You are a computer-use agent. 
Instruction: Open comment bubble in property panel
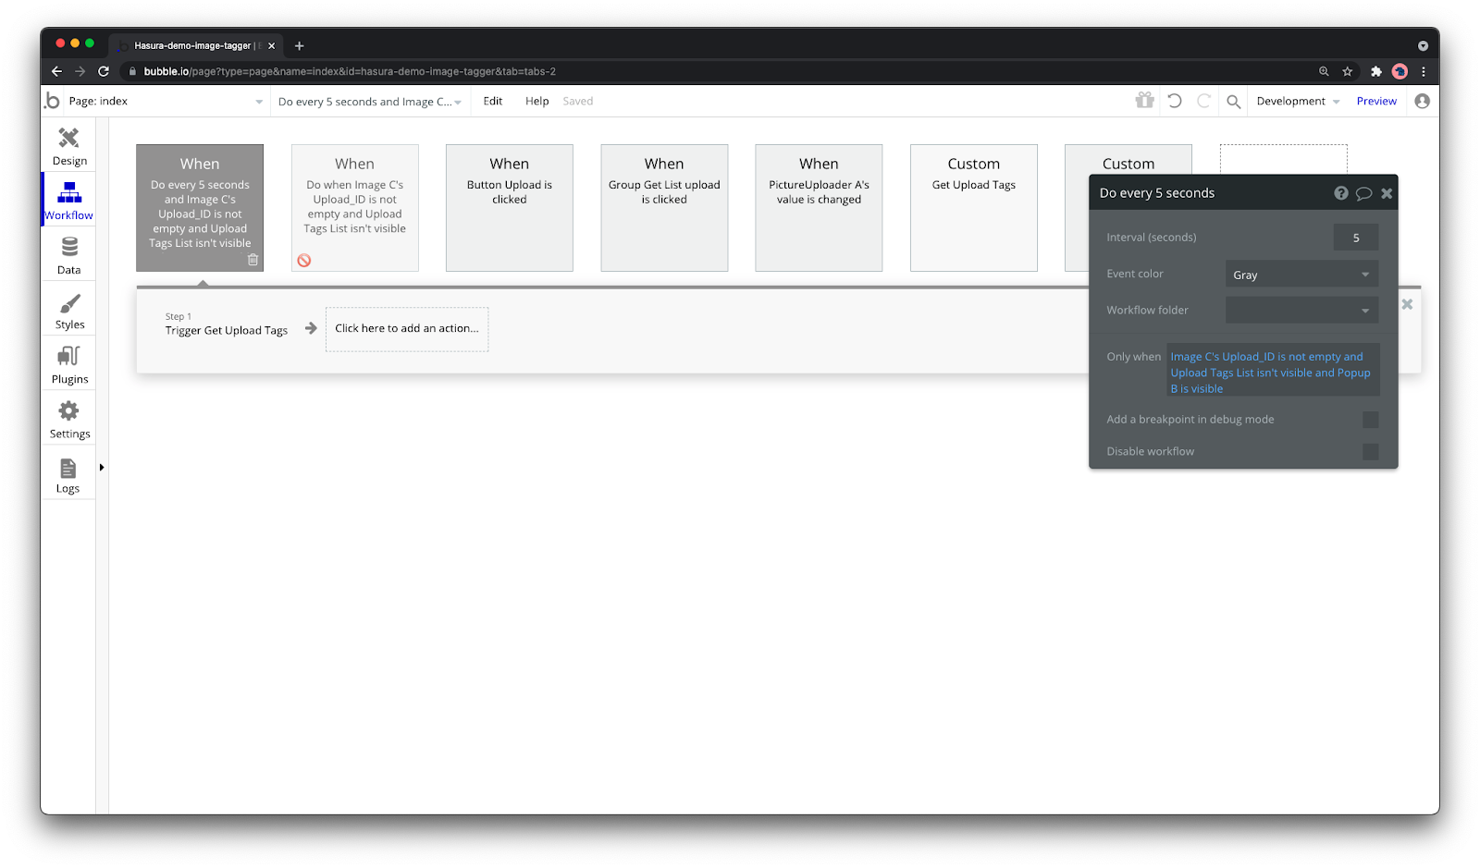[x=1363, y=193]
